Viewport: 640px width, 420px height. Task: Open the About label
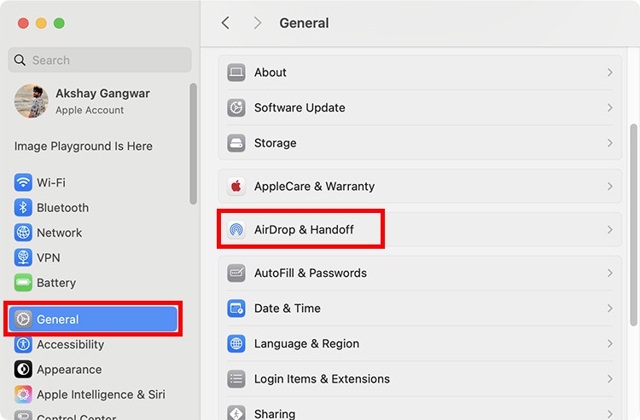point(271,72)
